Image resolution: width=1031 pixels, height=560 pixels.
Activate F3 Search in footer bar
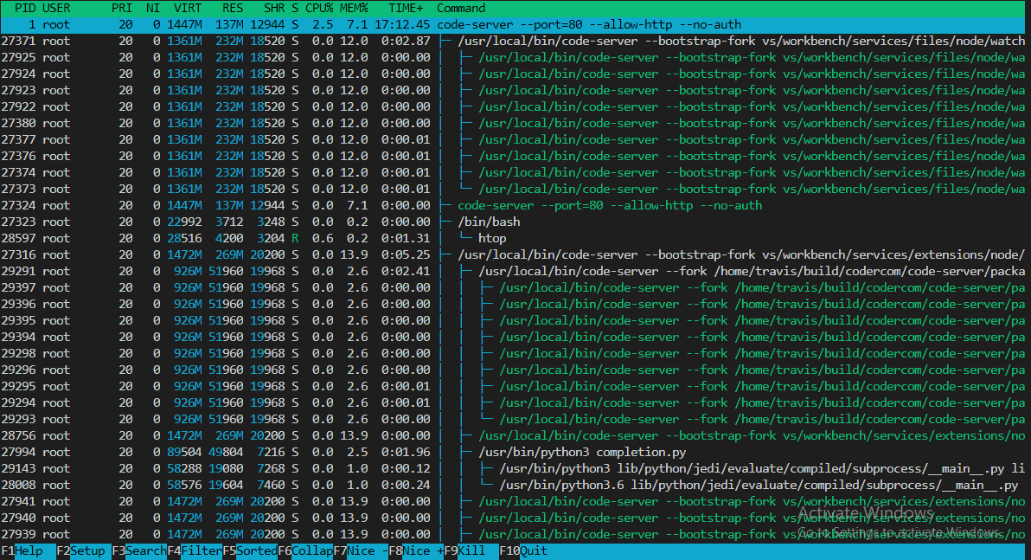(138, 550)
